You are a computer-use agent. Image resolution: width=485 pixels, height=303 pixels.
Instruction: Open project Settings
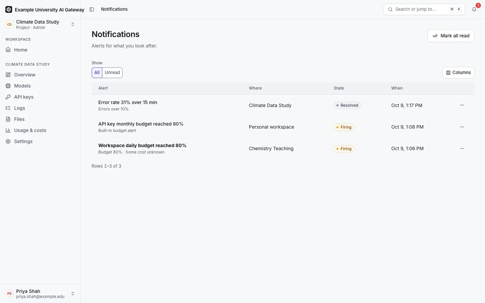40,141
